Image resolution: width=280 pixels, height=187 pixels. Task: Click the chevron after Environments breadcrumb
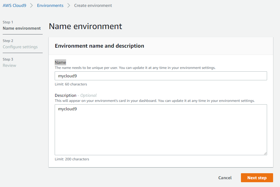(68, 5)
